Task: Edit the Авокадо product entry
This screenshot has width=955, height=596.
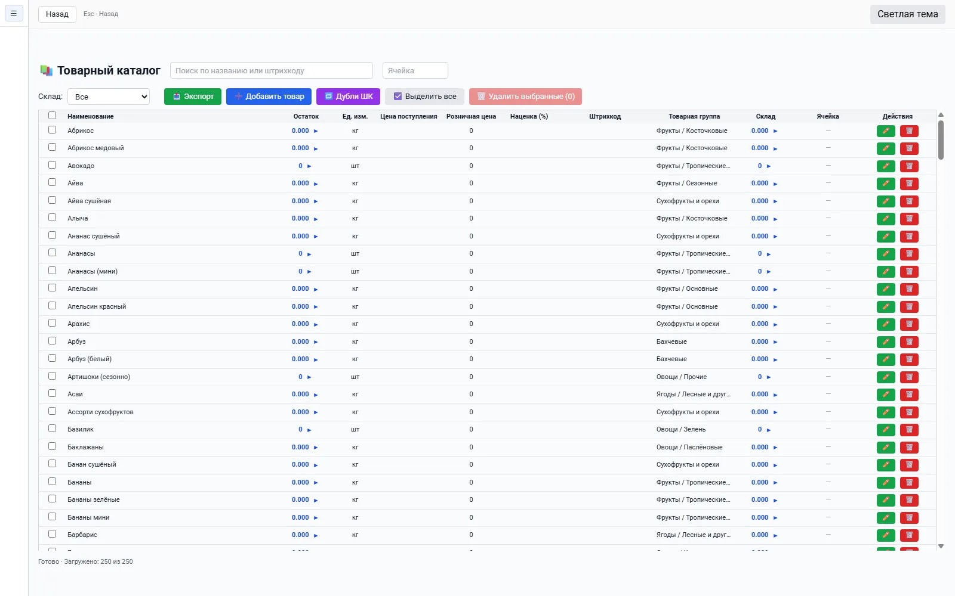Action: click(886, 166)
